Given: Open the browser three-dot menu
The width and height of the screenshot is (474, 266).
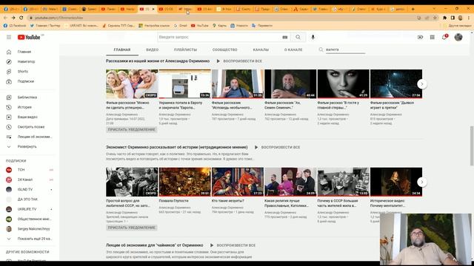Looking at the screenshot, I should pyautogui.click(x=469, y=18).
